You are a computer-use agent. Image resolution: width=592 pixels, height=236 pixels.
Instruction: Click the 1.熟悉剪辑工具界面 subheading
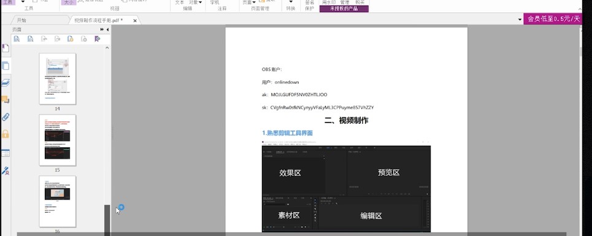click(x=287, y=133)
